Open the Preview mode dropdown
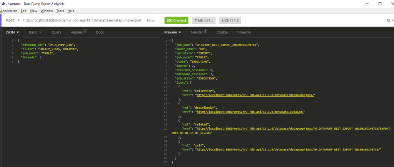The image size is (394, 167). coord(173,32)
